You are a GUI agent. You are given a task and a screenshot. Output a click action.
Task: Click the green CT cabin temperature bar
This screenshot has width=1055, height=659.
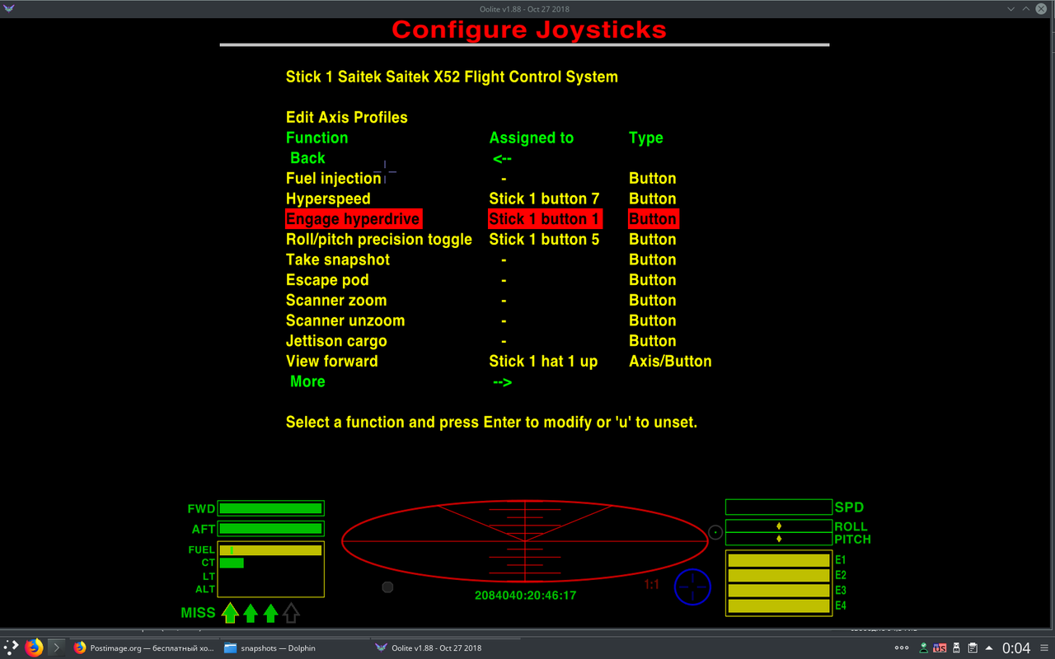232,563
